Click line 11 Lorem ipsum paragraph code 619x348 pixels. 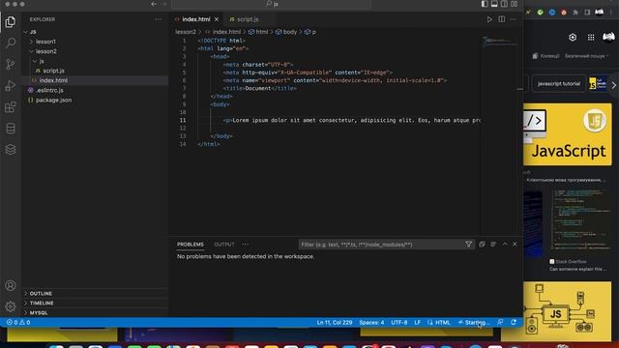(351, 120)
